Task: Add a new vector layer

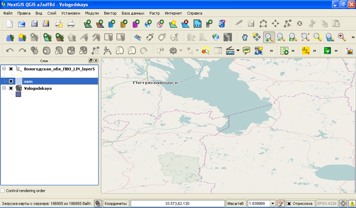Action: 88,24
